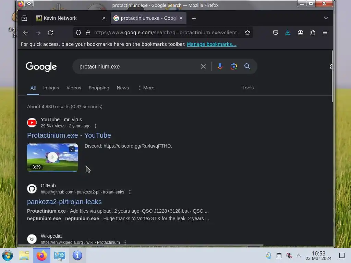This screenshot has width=351, height=263.
Task: Click the GitHub trojan-leaks URL breadcrumb
Action: pos(82,192)
